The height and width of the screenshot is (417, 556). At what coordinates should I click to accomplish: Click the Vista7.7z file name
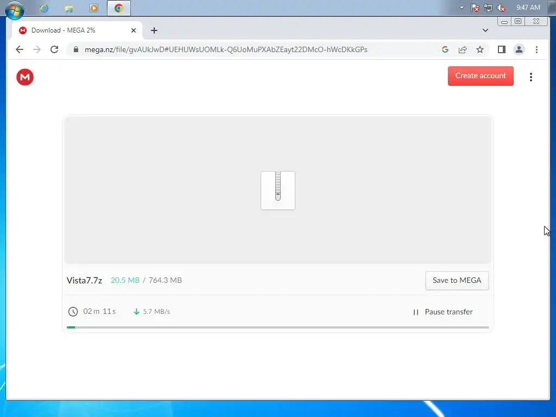[x=84, y=281]
